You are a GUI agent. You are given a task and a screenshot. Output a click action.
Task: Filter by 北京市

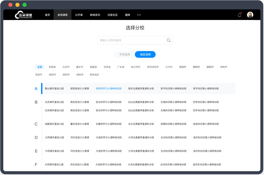[66, 67]
